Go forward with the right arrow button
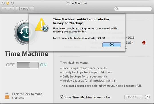 pyautogui.click(x=11, y=9)
